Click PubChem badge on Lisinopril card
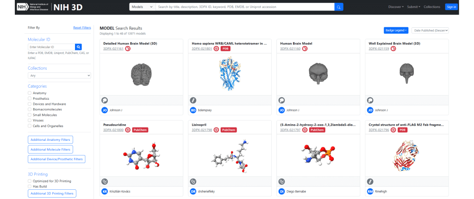 (x=229, y=130)
